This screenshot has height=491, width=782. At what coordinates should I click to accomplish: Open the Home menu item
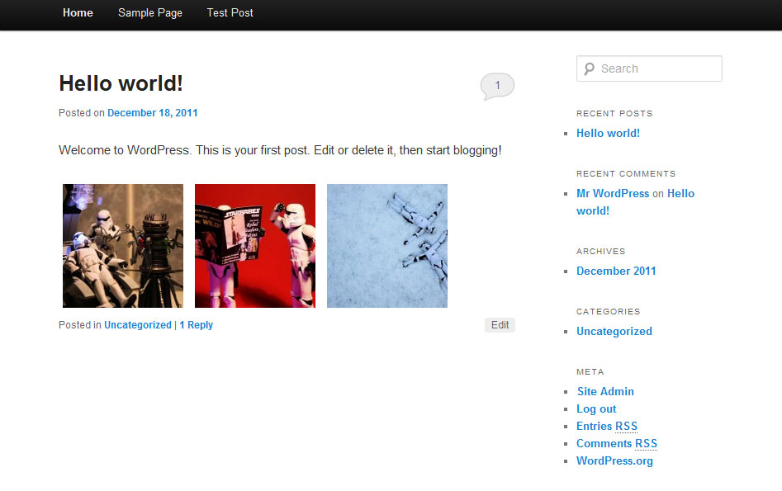[78, 13]
